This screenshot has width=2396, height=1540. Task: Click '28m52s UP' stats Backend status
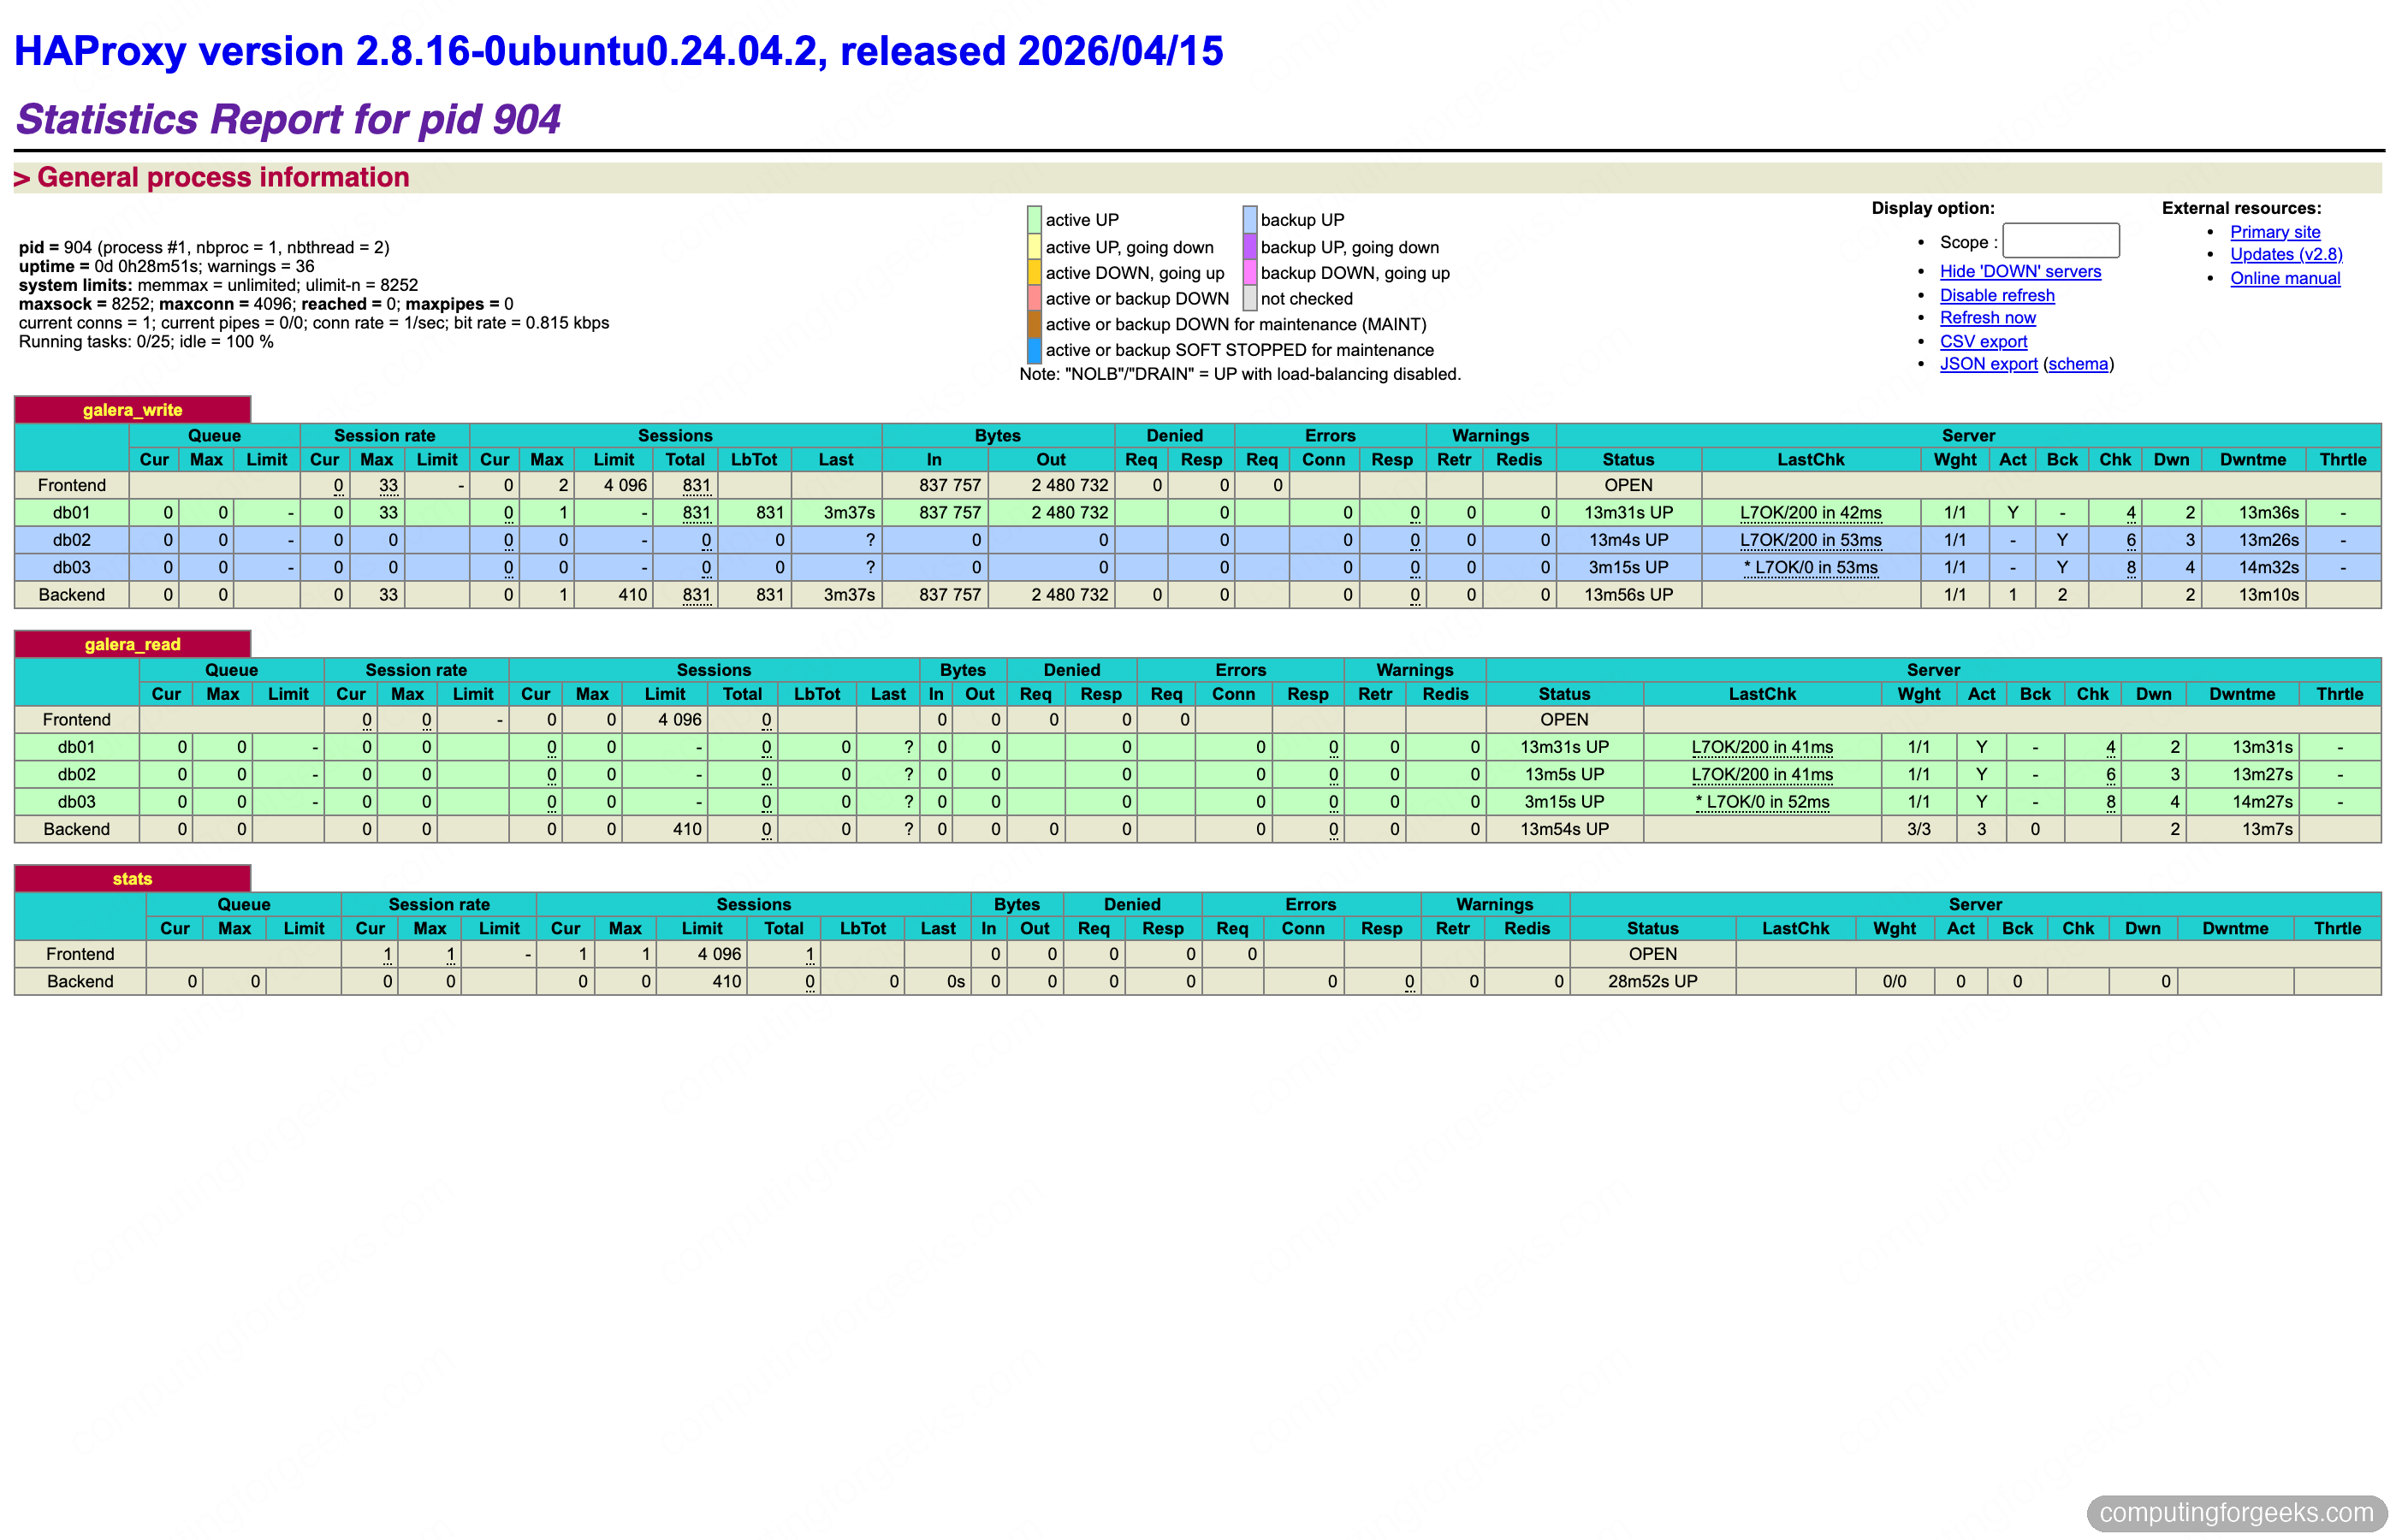(x=1652, y=982)
